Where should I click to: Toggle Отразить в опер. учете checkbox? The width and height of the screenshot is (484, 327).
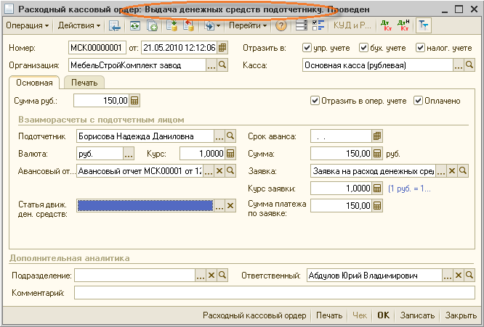(315, 101)
